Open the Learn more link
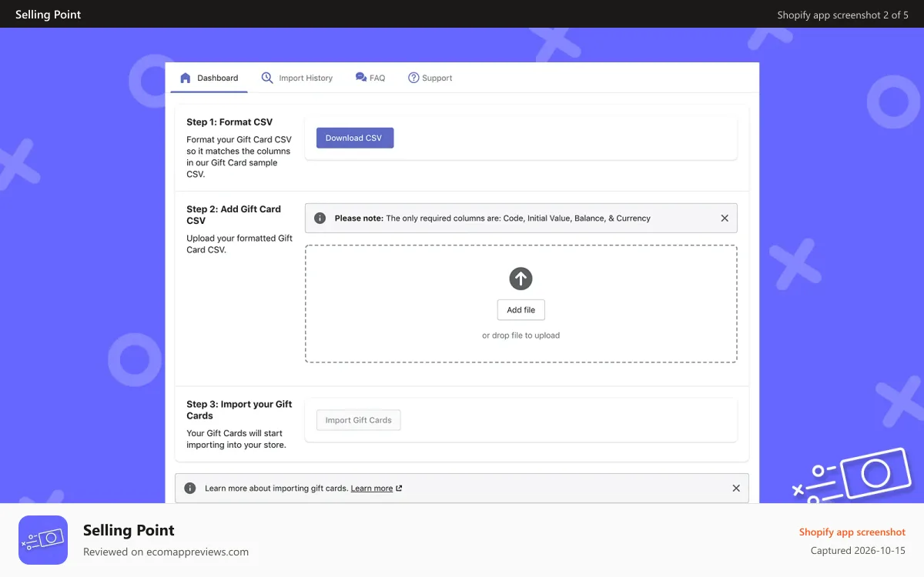The height and width of the screenshot is (577, 924). (x=372, y=489)
